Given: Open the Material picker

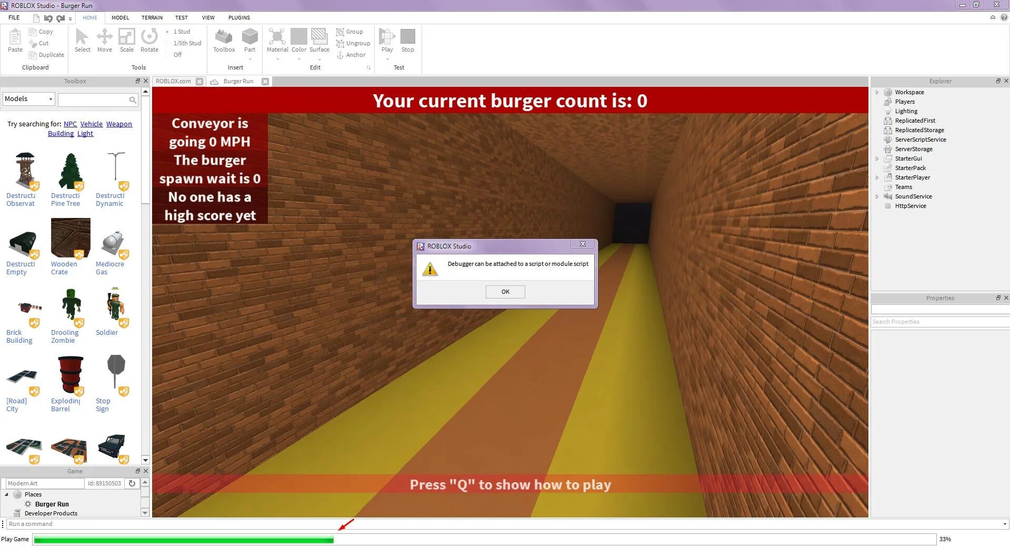Looking at the screenshot, I should click(x=277, y=41).
